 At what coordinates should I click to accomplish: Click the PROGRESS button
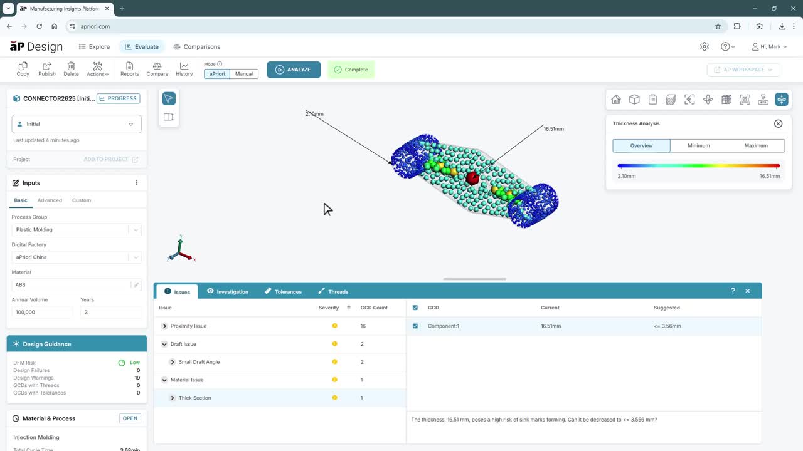118,98
